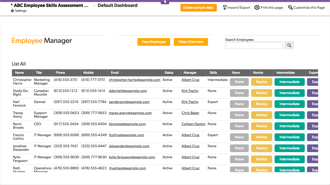Delete sample data button
This screenshot has width=330, height=185.
(198, 8)
